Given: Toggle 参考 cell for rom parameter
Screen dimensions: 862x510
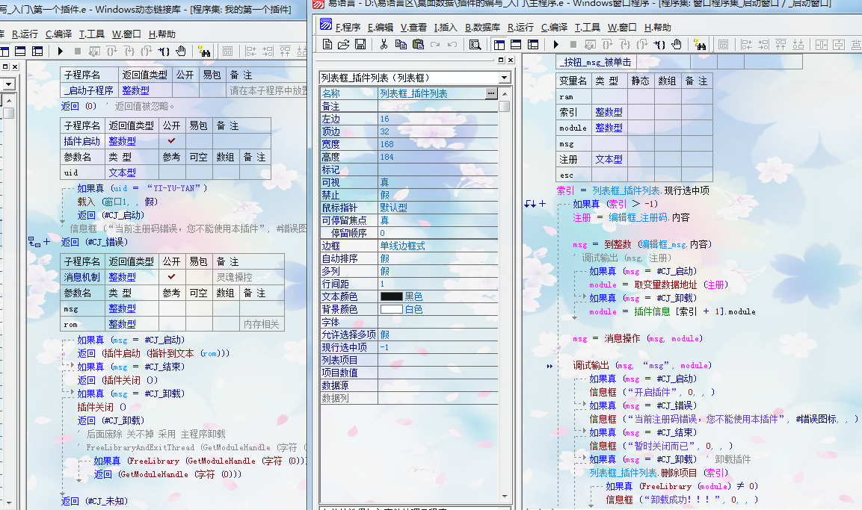Looking at the screenshot, I should point(171,324).
